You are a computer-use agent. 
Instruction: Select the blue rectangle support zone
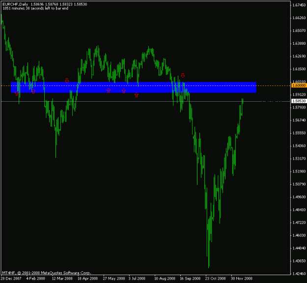pos(133,87)
